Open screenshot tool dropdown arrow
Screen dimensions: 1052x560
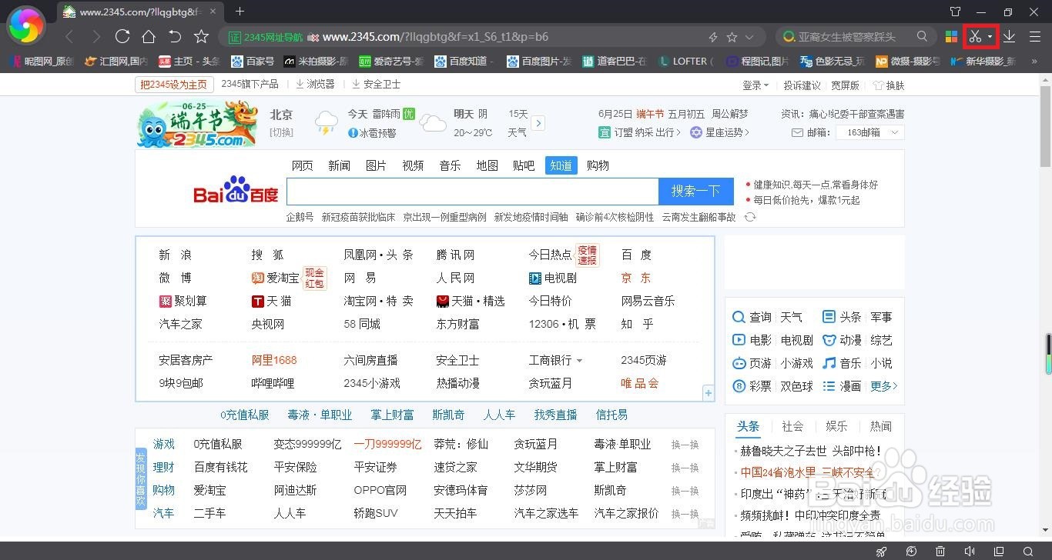point(990,37)
